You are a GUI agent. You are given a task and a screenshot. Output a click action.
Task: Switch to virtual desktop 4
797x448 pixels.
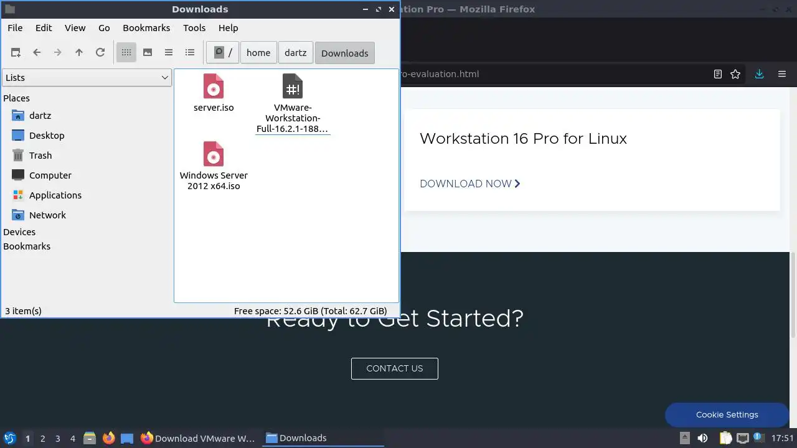click(x=73, y=438)
